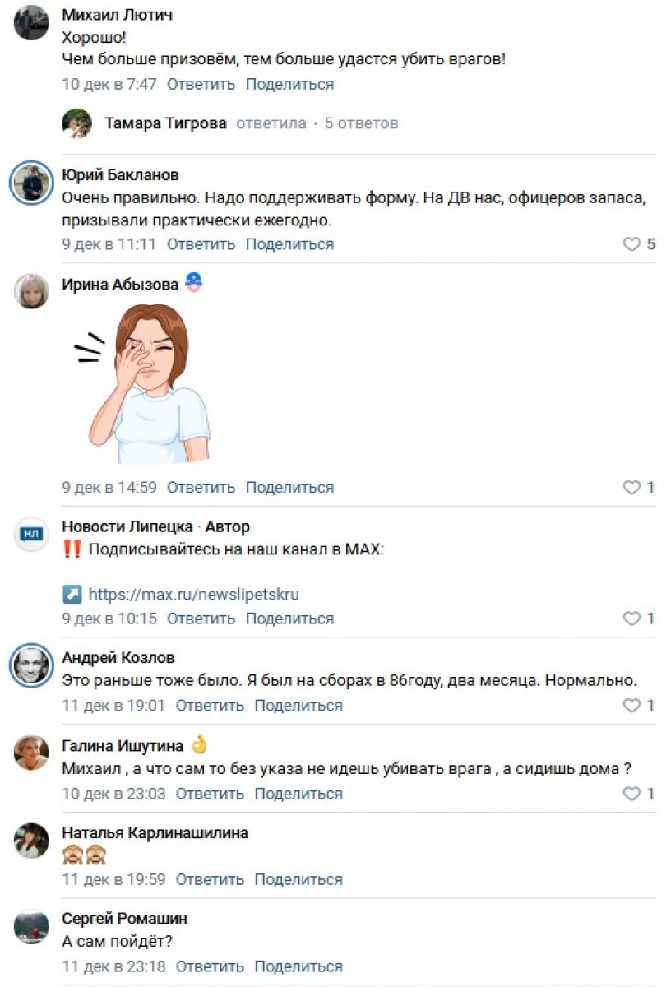Open Михаил Лютич's avatar
671x987 pixels.
[x=31, y=22]
